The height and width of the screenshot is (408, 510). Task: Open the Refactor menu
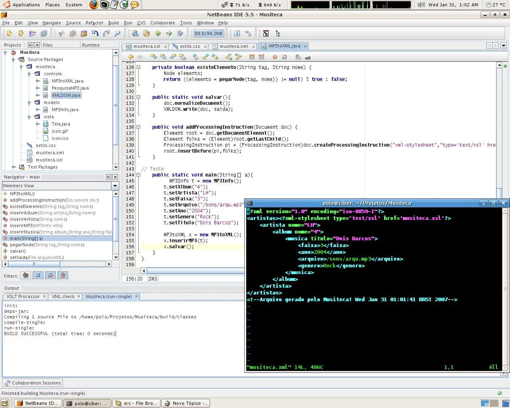point(94,23)
